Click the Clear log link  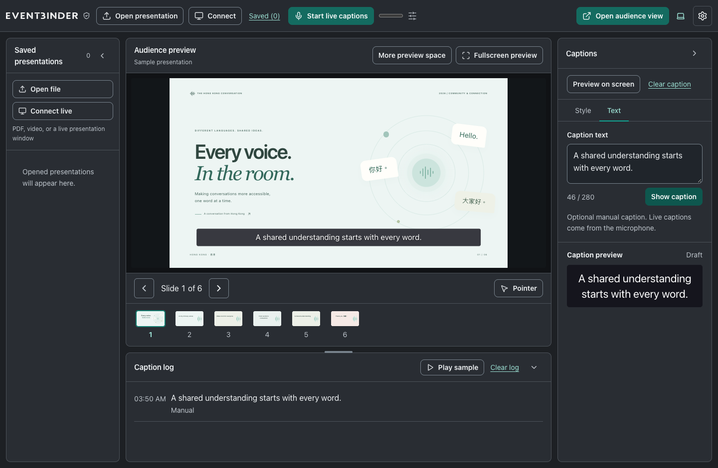[505, 367]
